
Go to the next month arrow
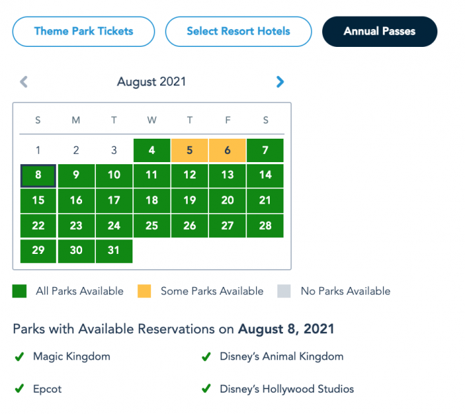(279, 82)
